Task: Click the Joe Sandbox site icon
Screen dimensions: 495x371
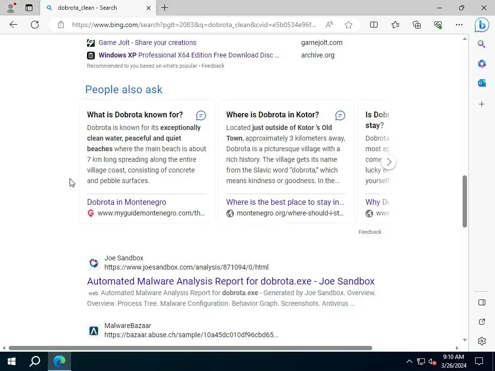Action: point(94,263)
